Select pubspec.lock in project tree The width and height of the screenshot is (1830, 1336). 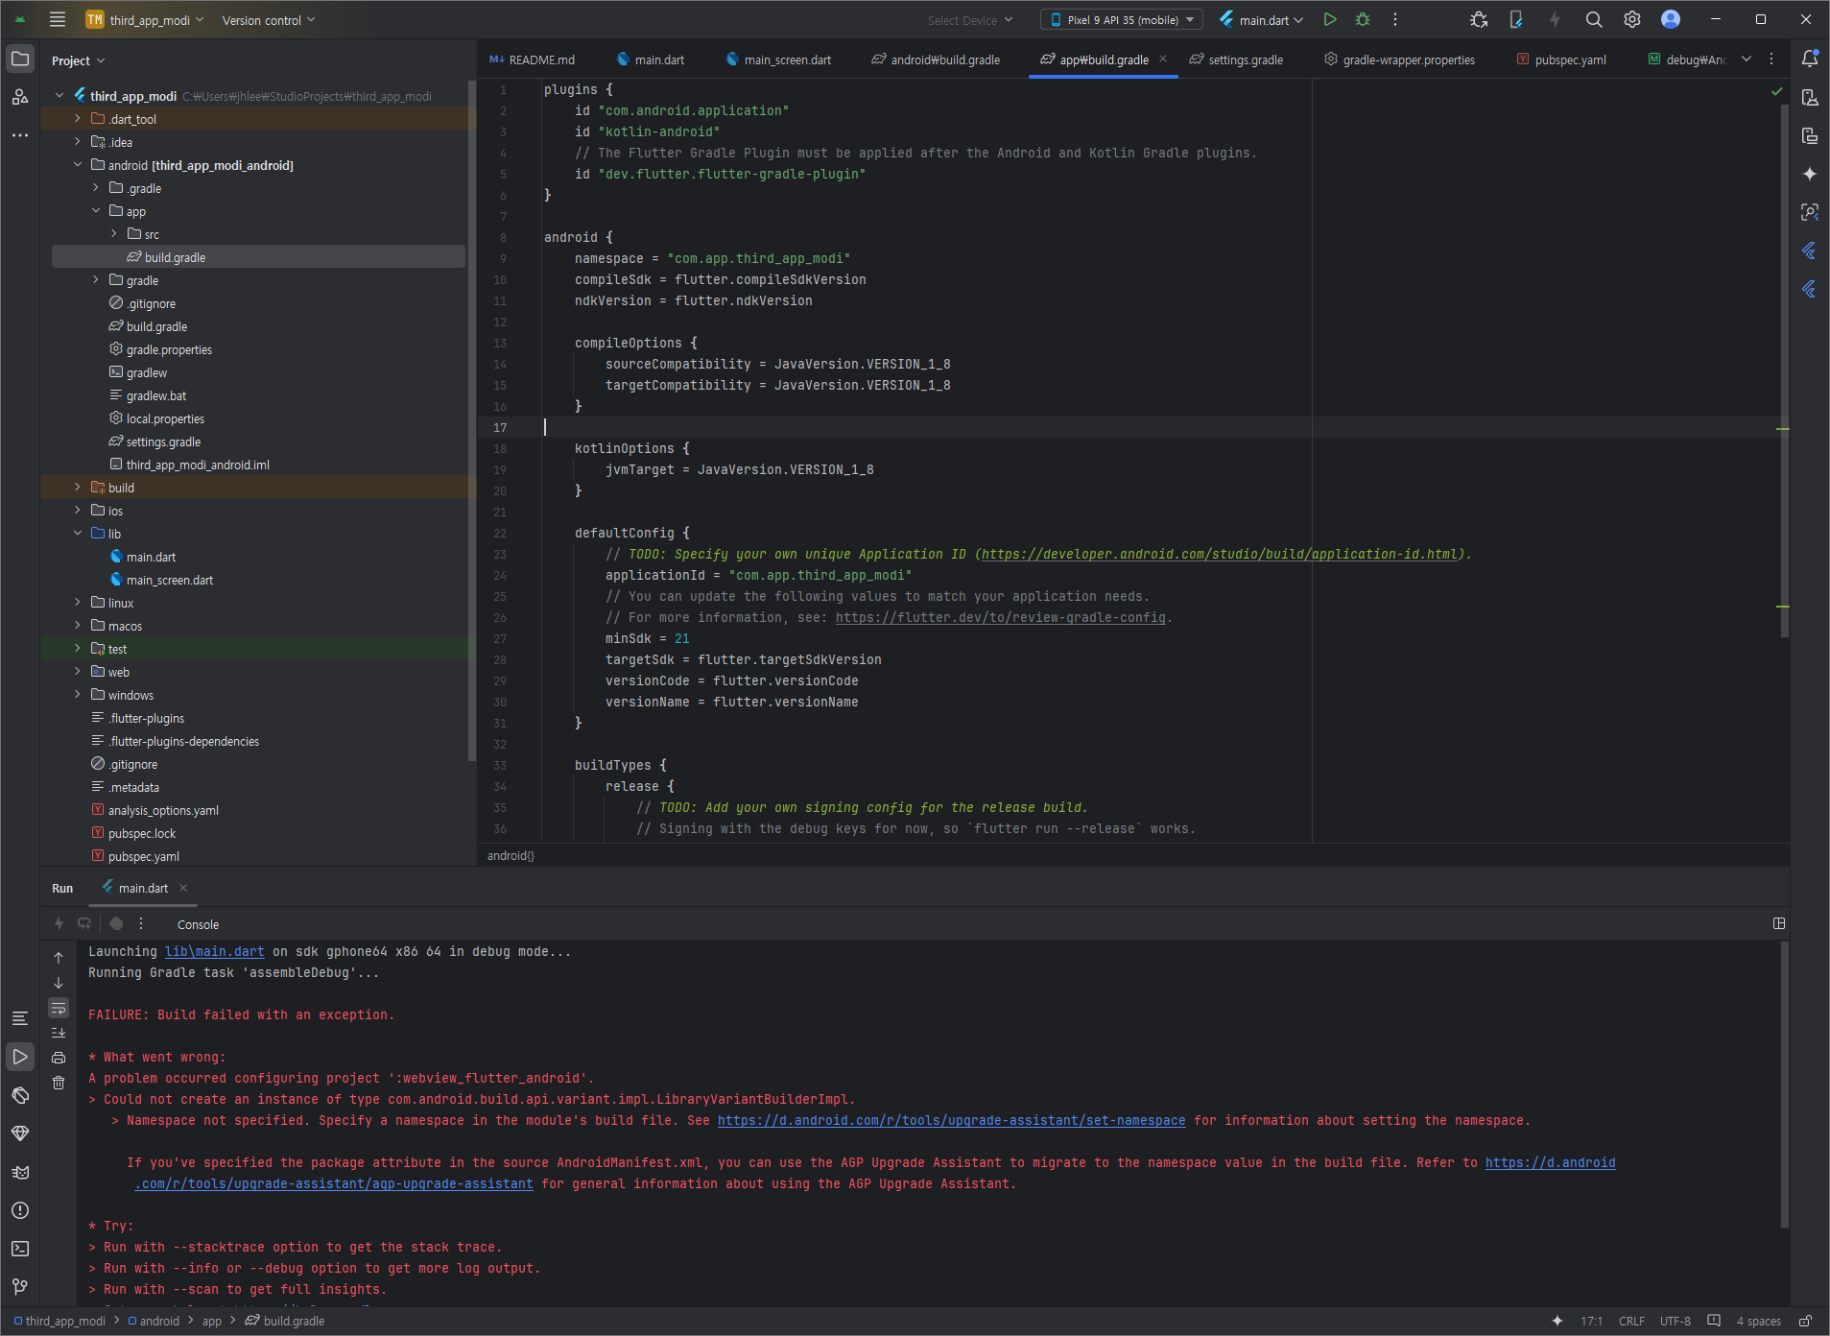(x=142, y=833)
